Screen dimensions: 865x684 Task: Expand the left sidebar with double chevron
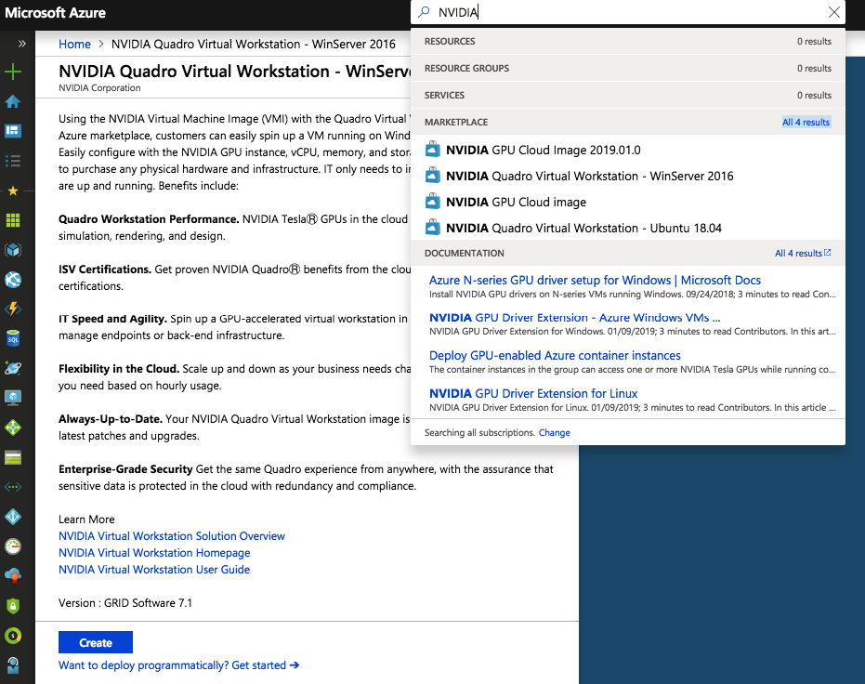click(x=21, y=44)
